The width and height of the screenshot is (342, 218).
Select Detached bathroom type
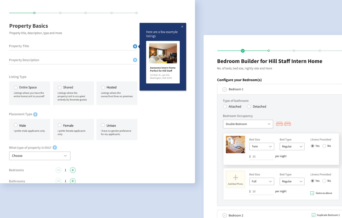(x=249, y=106)
